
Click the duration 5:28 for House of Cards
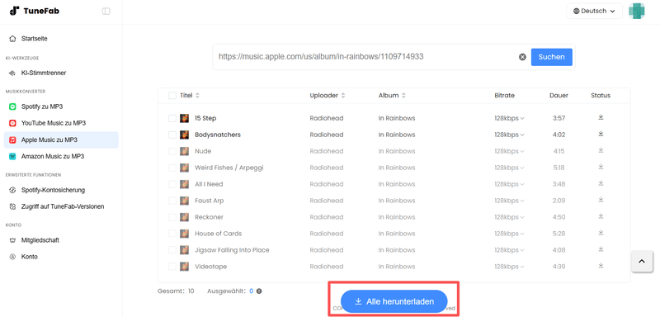(x=559, y=234)
